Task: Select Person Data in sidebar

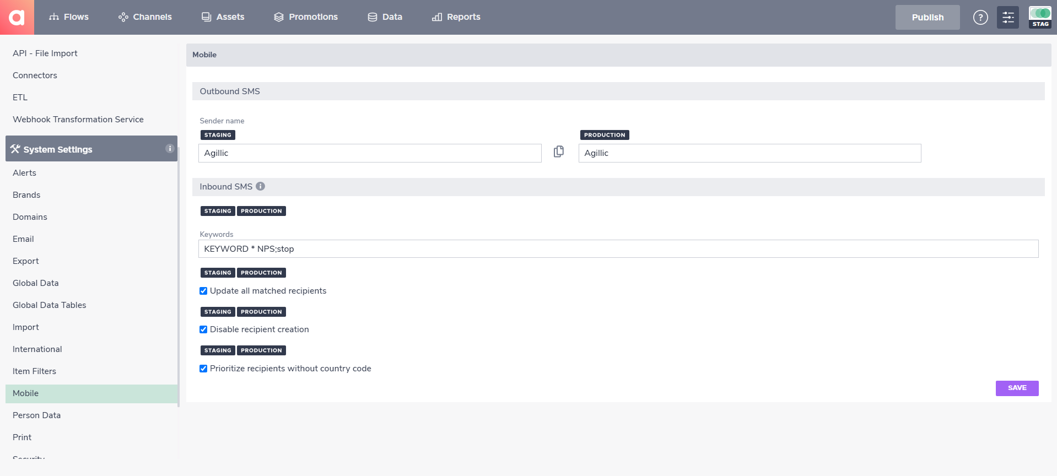Action: tap(37, 415)
